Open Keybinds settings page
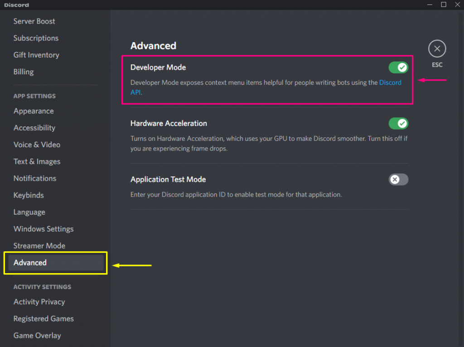Viewport: 464px width, 347px height. coord(29,195)
